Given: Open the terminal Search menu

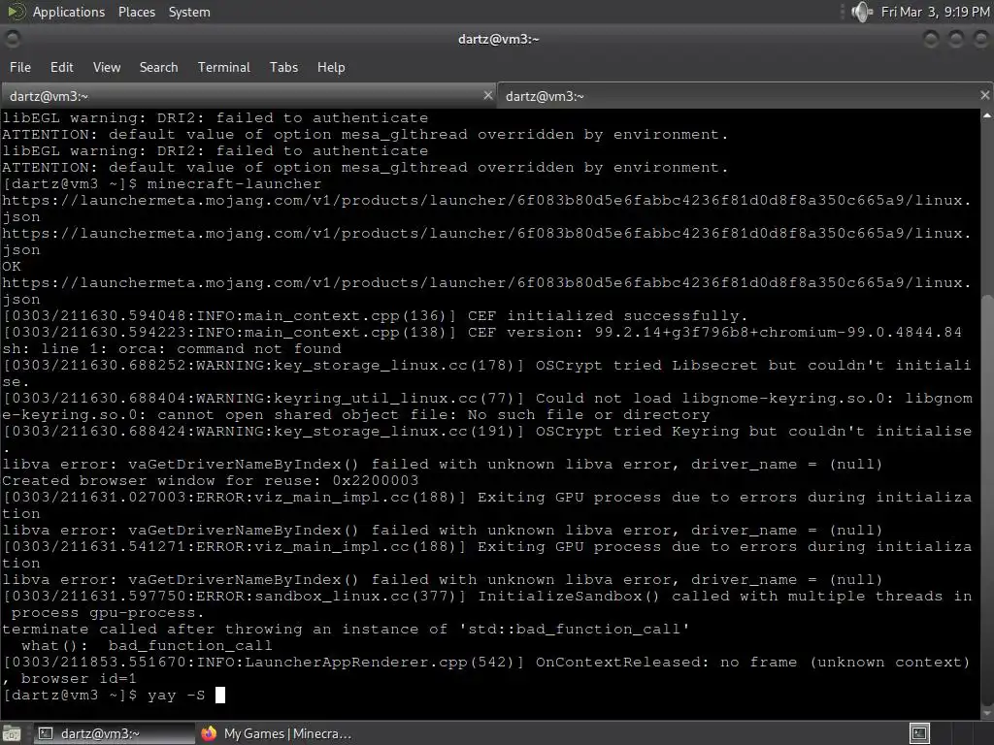Looking at the screenshot, I should (158, 67).
